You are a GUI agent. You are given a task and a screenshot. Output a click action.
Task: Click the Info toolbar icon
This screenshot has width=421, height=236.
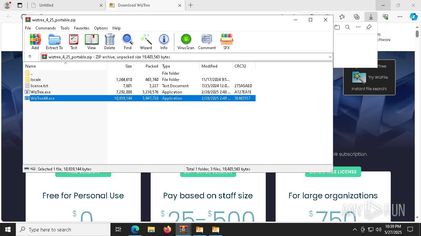pyautogui.click(x=164, y=42)
